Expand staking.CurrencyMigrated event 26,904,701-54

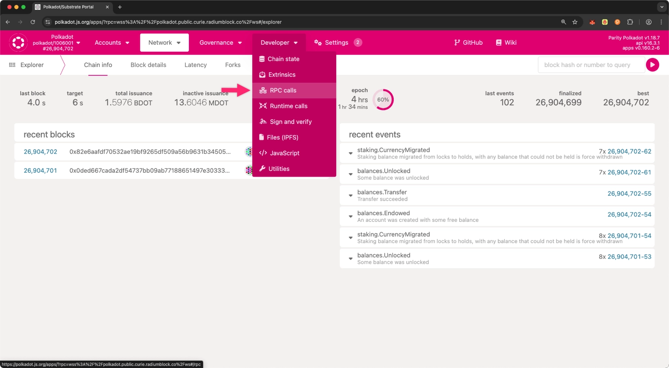click(350, 237)
